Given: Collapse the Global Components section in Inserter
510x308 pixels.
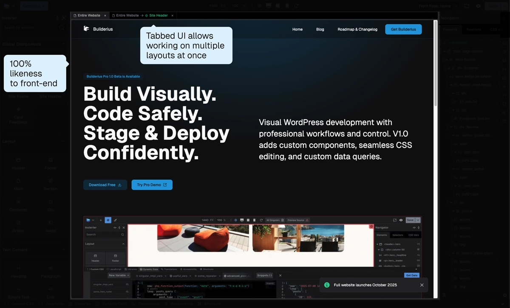Looking at the screenshot, I should point(63,44).
